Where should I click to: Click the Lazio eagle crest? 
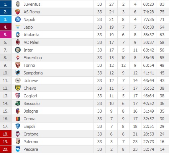(x=18, y=27)
